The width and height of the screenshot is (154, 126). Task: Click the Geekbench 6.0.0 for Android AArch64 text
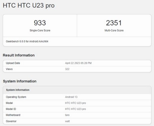pos(27,41)
